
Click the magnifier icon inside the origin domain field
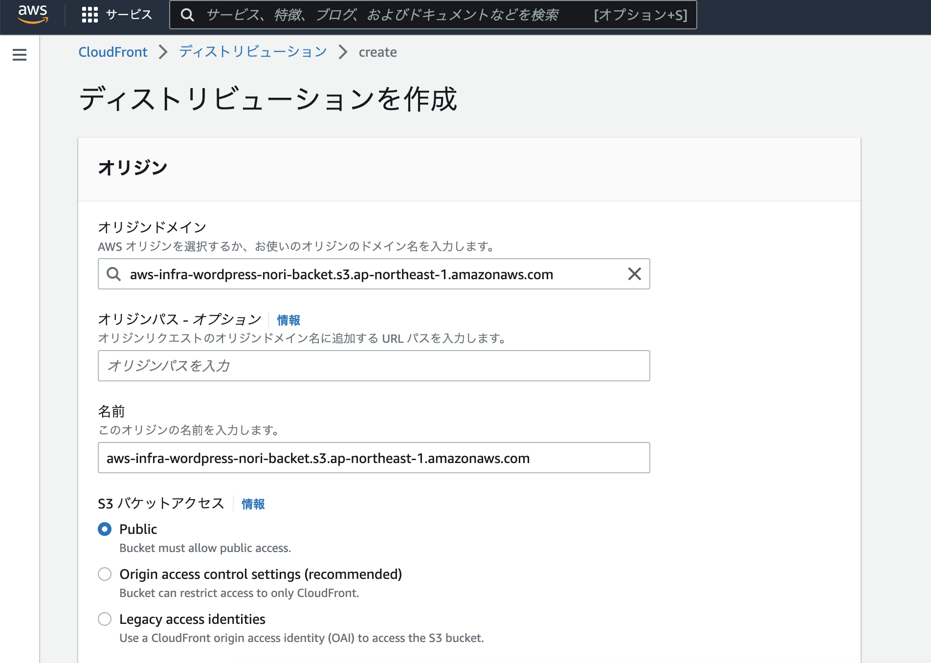[113, 274]
